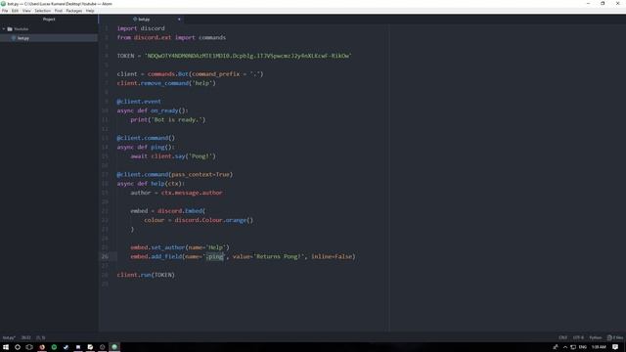Image resolution: width=626 pixels, height=352 pixels.
Task: Open the Edit menu
Action: (16, 11)
